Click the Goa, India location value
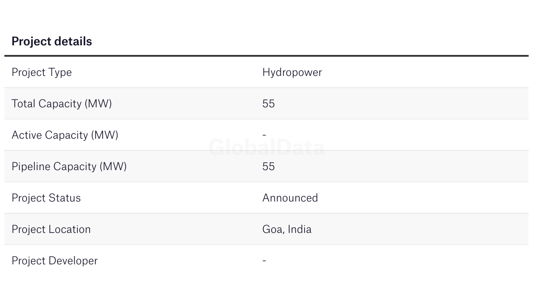 click(x=287, y=229)
